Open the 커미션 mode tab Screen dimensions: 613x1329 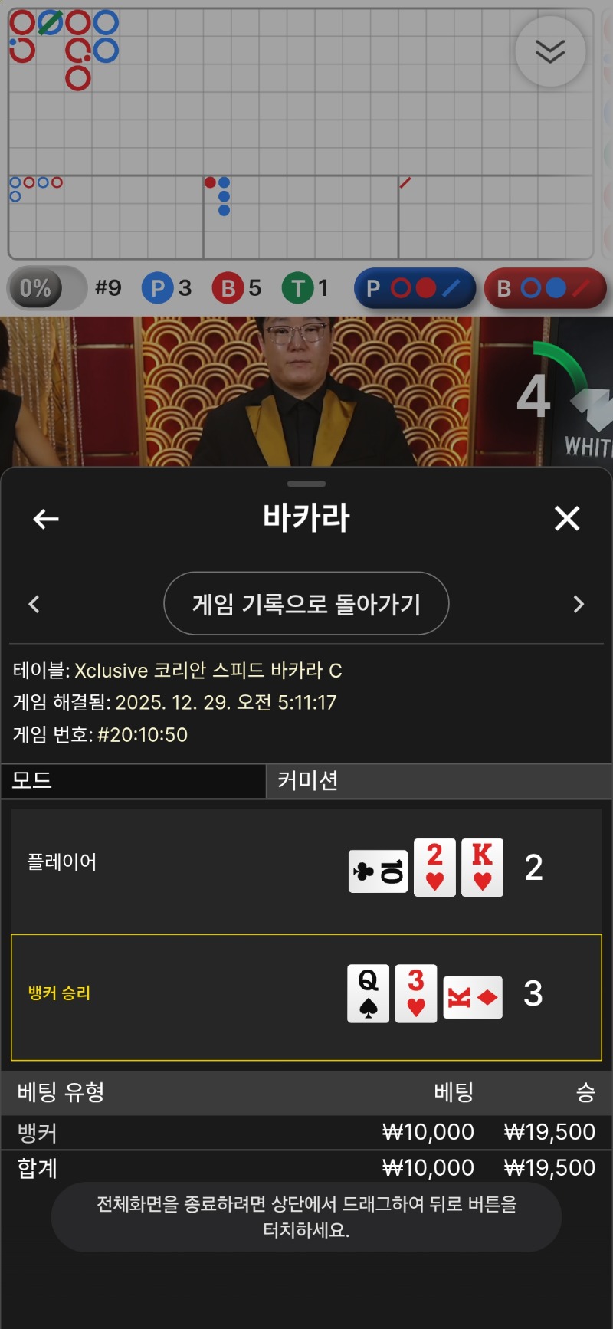[440, 780]
